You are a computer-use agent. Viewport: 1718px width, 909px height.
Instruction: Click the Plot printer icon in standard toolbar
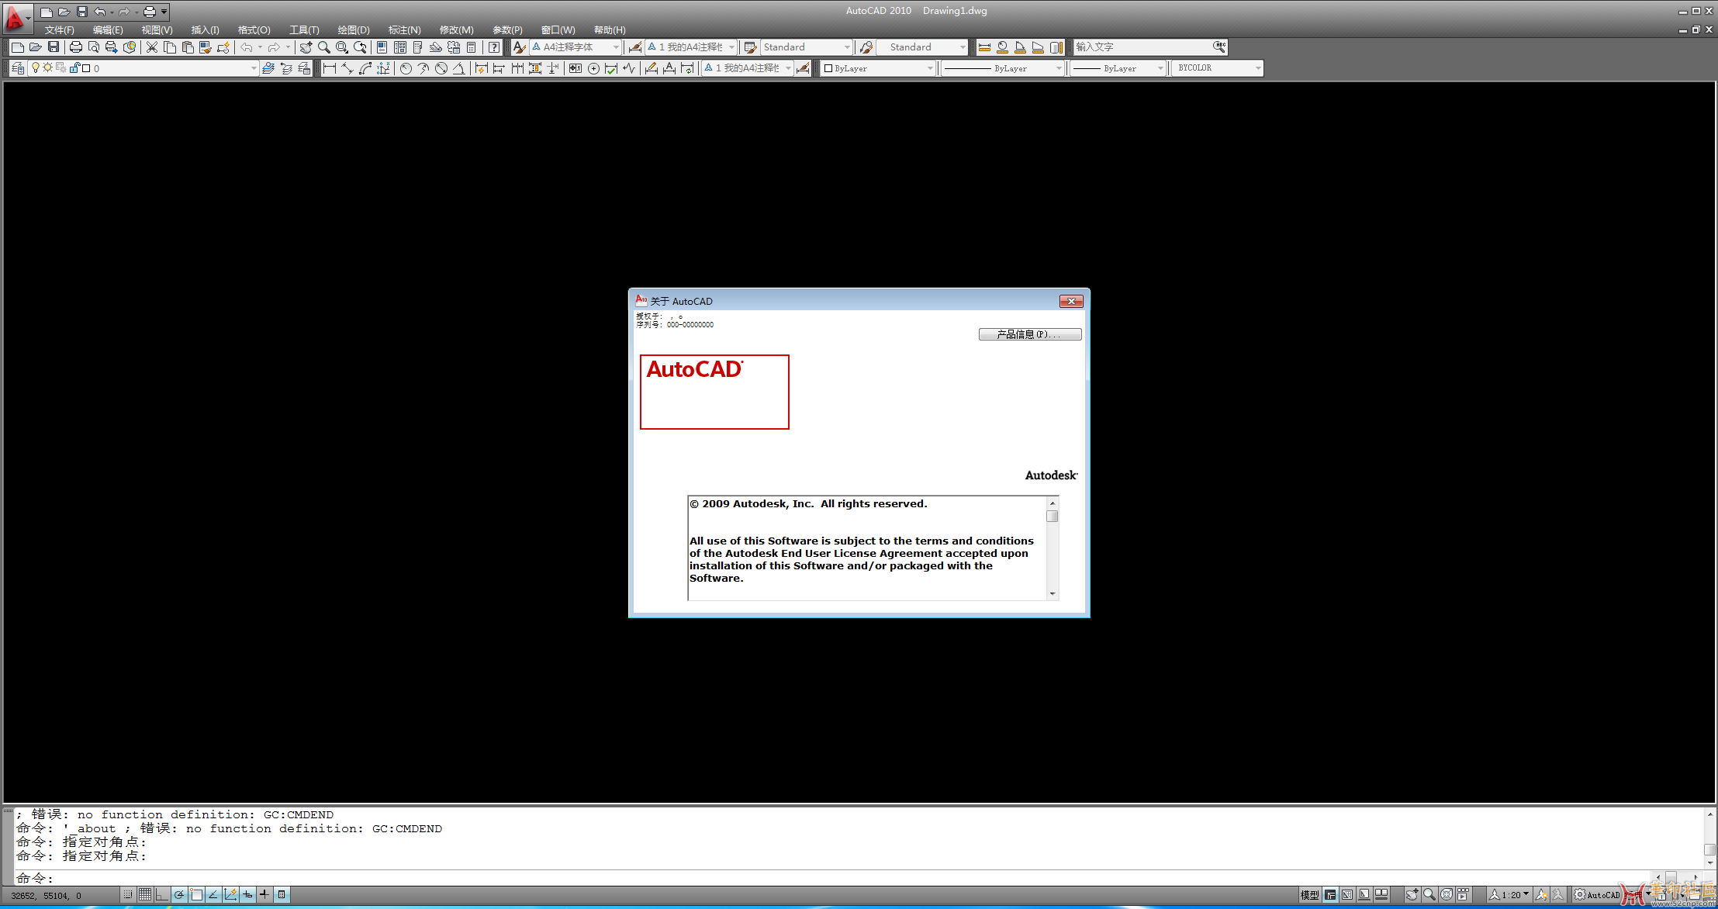click(75, 47)
